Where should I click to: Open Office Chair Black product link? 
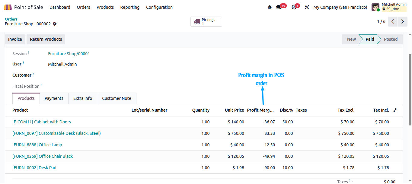pos(43,156)
